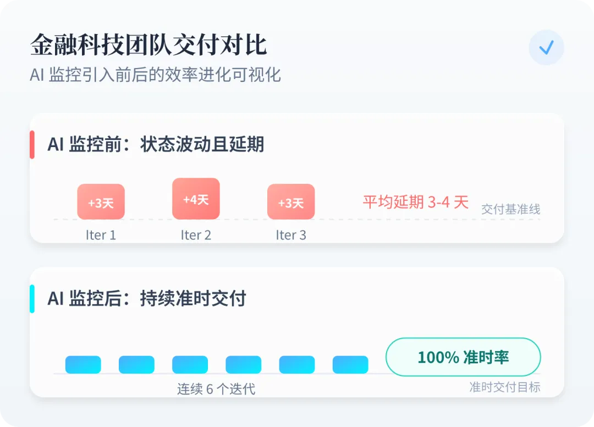Image resolution: width=594 pixels, height=427 pixels.
Task: Click the AI 监控后 card heading
Action: click(146, 299)
